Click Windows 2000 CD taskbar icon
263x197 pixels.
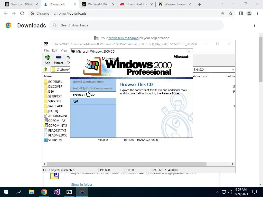pyautogui.click(x=82, y=192)
